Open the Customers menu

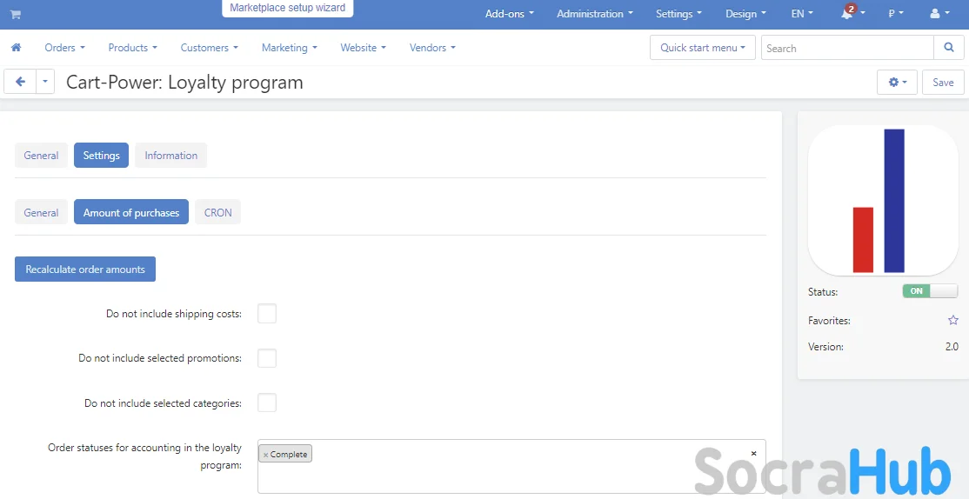(x=209, y=48)
